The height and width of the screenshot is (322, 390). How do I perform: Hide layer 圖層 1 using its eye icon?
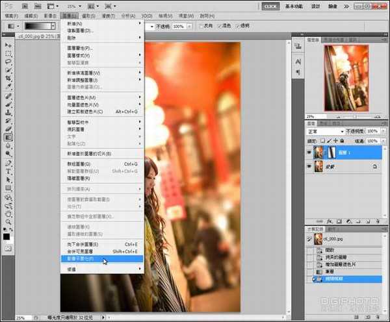(308, 153)
